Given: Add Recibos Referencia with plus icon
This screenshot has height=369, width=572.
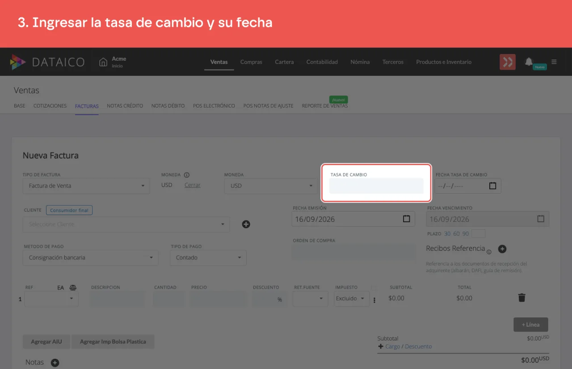Looking at the screenshot, I should click(502, 249).
